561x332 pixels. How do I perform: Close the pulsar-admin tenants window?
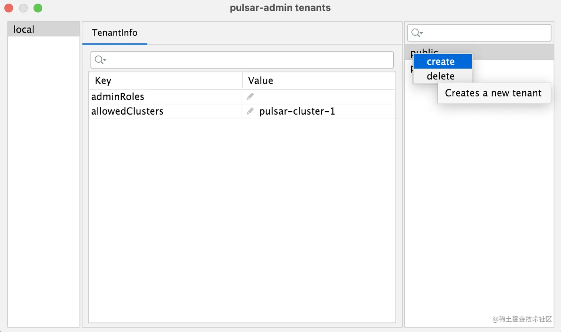(x=9, y=8)
